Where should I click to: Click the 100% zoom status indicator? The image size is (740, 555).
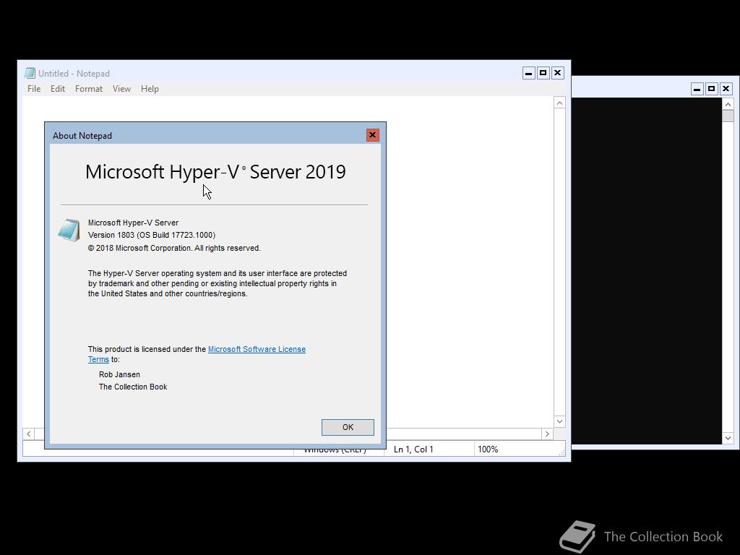click(488, 449)
